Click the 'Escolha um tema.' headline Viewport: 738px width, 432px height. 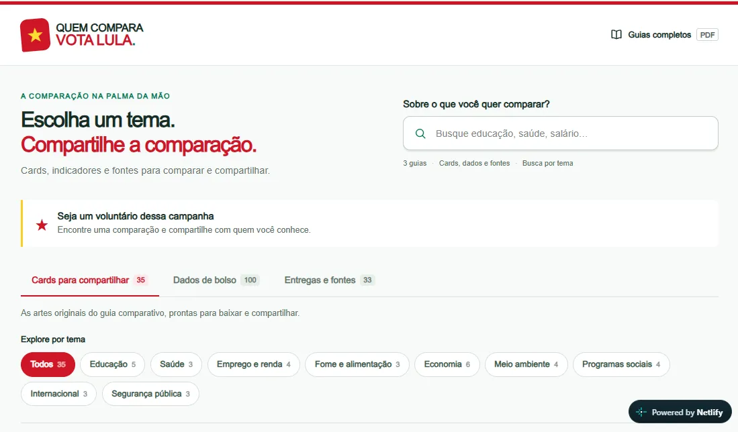coord(98,120)
